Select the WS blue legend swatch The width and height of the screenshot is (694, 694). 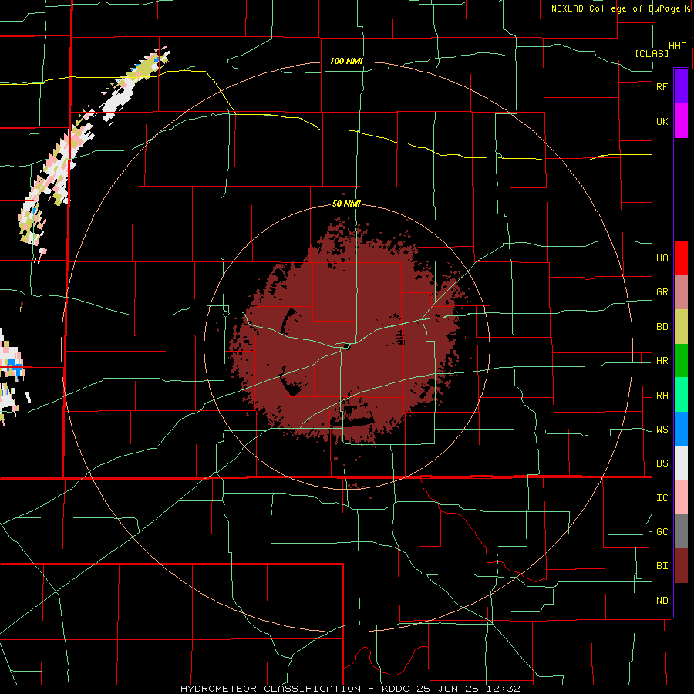(681, 429)
